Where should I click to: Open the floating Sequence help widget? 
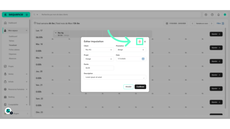pos(8,111)
